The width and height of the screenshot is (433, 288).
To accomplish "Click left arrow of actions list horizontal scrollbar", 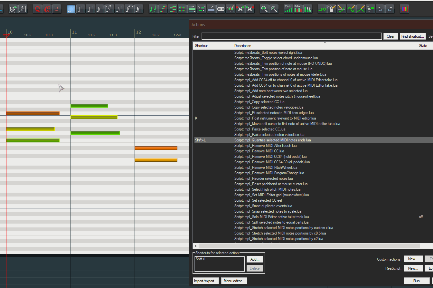I will [195, 246].
